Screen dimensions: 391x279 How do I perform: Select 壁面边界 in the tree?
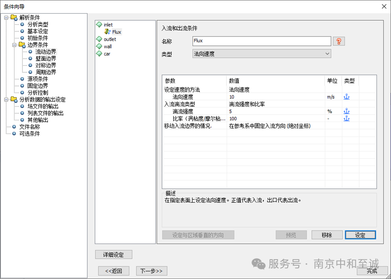tap(46, 59)
